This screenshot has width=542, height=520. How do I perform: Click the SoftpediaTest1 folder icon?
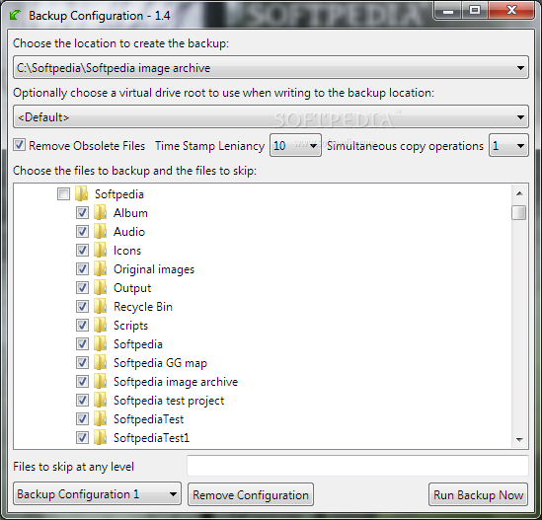(x=101, y=437)
